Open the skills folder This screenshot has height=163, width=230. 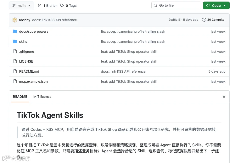click(x=23, y=41)
